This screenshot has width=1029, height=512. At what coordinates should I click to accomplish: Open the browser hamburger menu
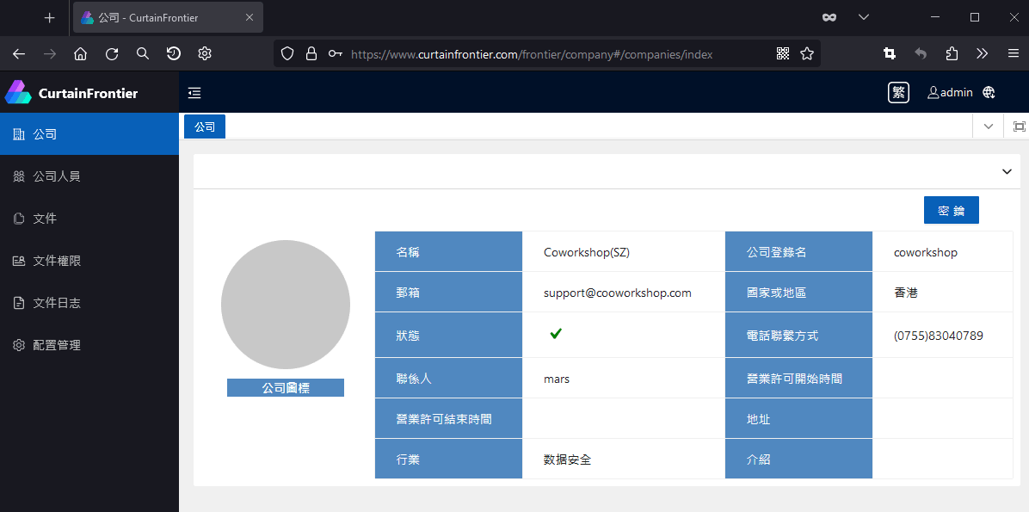1014,54
